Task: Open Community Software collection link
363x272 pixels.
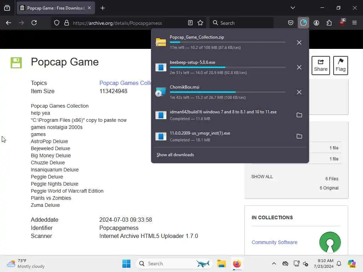Action: point(274,242)
